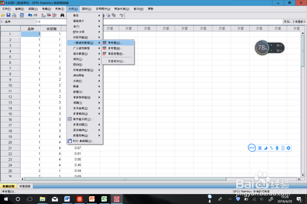Select Variance Components item 方差成分(V)
Viewport: 307px width, 204px height.
[118, 61]
